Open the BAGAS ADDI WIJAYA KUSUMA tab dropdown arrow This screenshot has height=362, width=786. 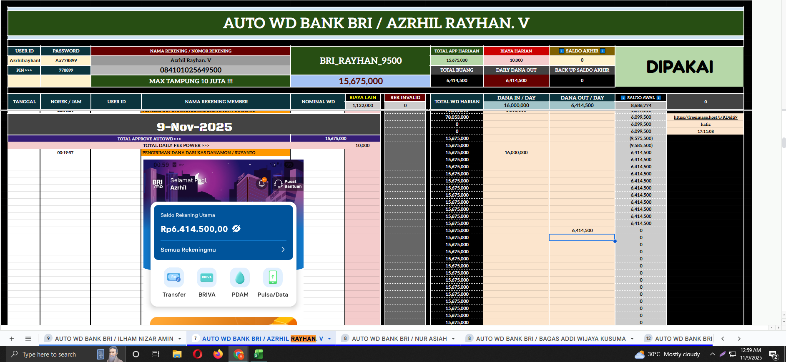point(632,339)
